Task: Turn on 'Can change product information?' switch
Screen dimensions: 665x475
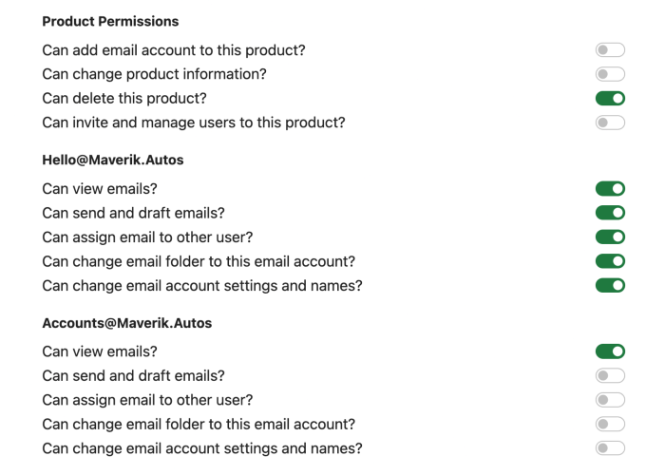Action: [610, 74]
